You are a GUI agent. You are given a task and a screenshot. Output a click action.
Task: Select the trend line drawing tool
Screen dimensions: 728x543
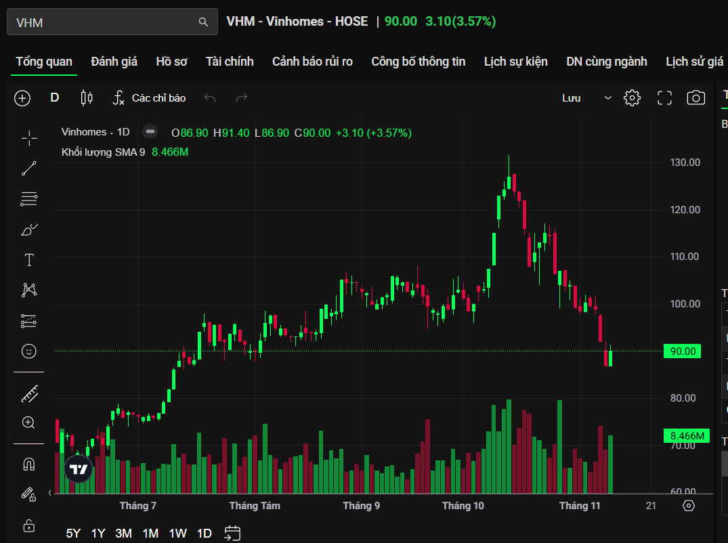29,169
